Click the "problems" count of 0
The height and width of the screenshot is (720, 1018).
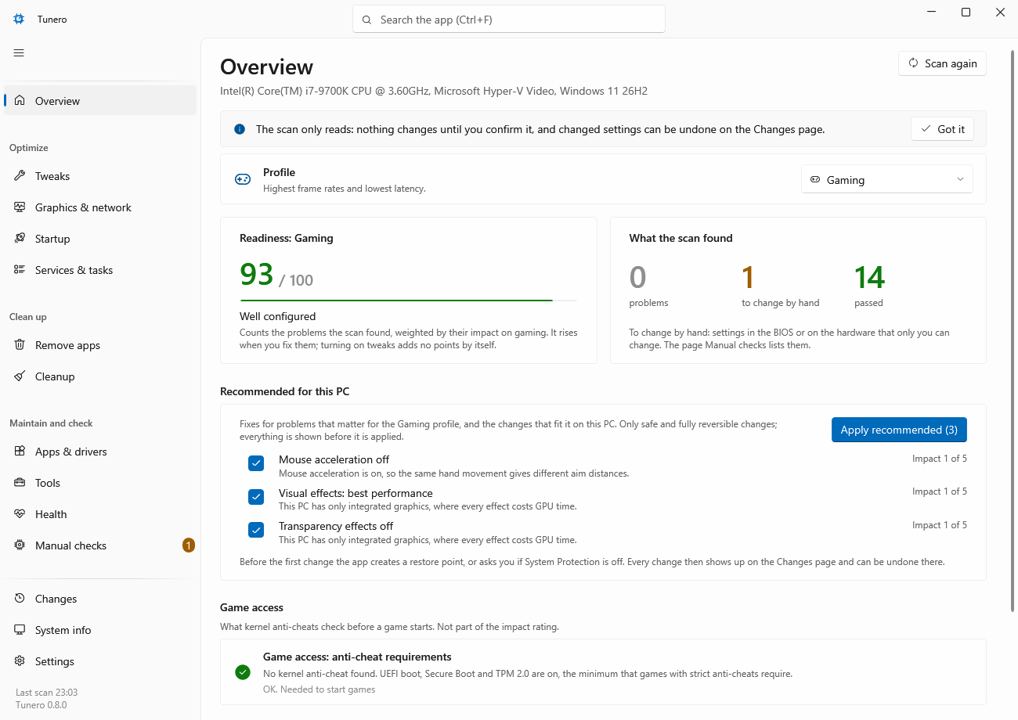(x=638, y=277)
